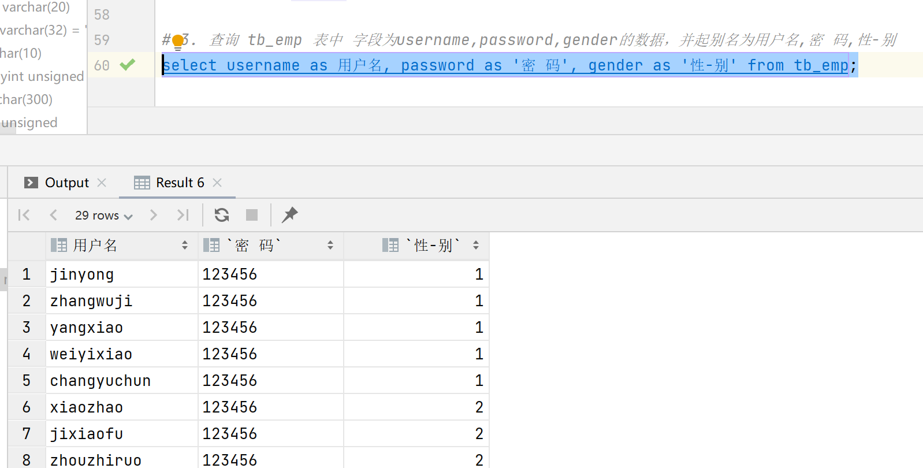This screenshot has height=468, width=923.
Task: Click the comment on line 59
Action: point(529,40)
